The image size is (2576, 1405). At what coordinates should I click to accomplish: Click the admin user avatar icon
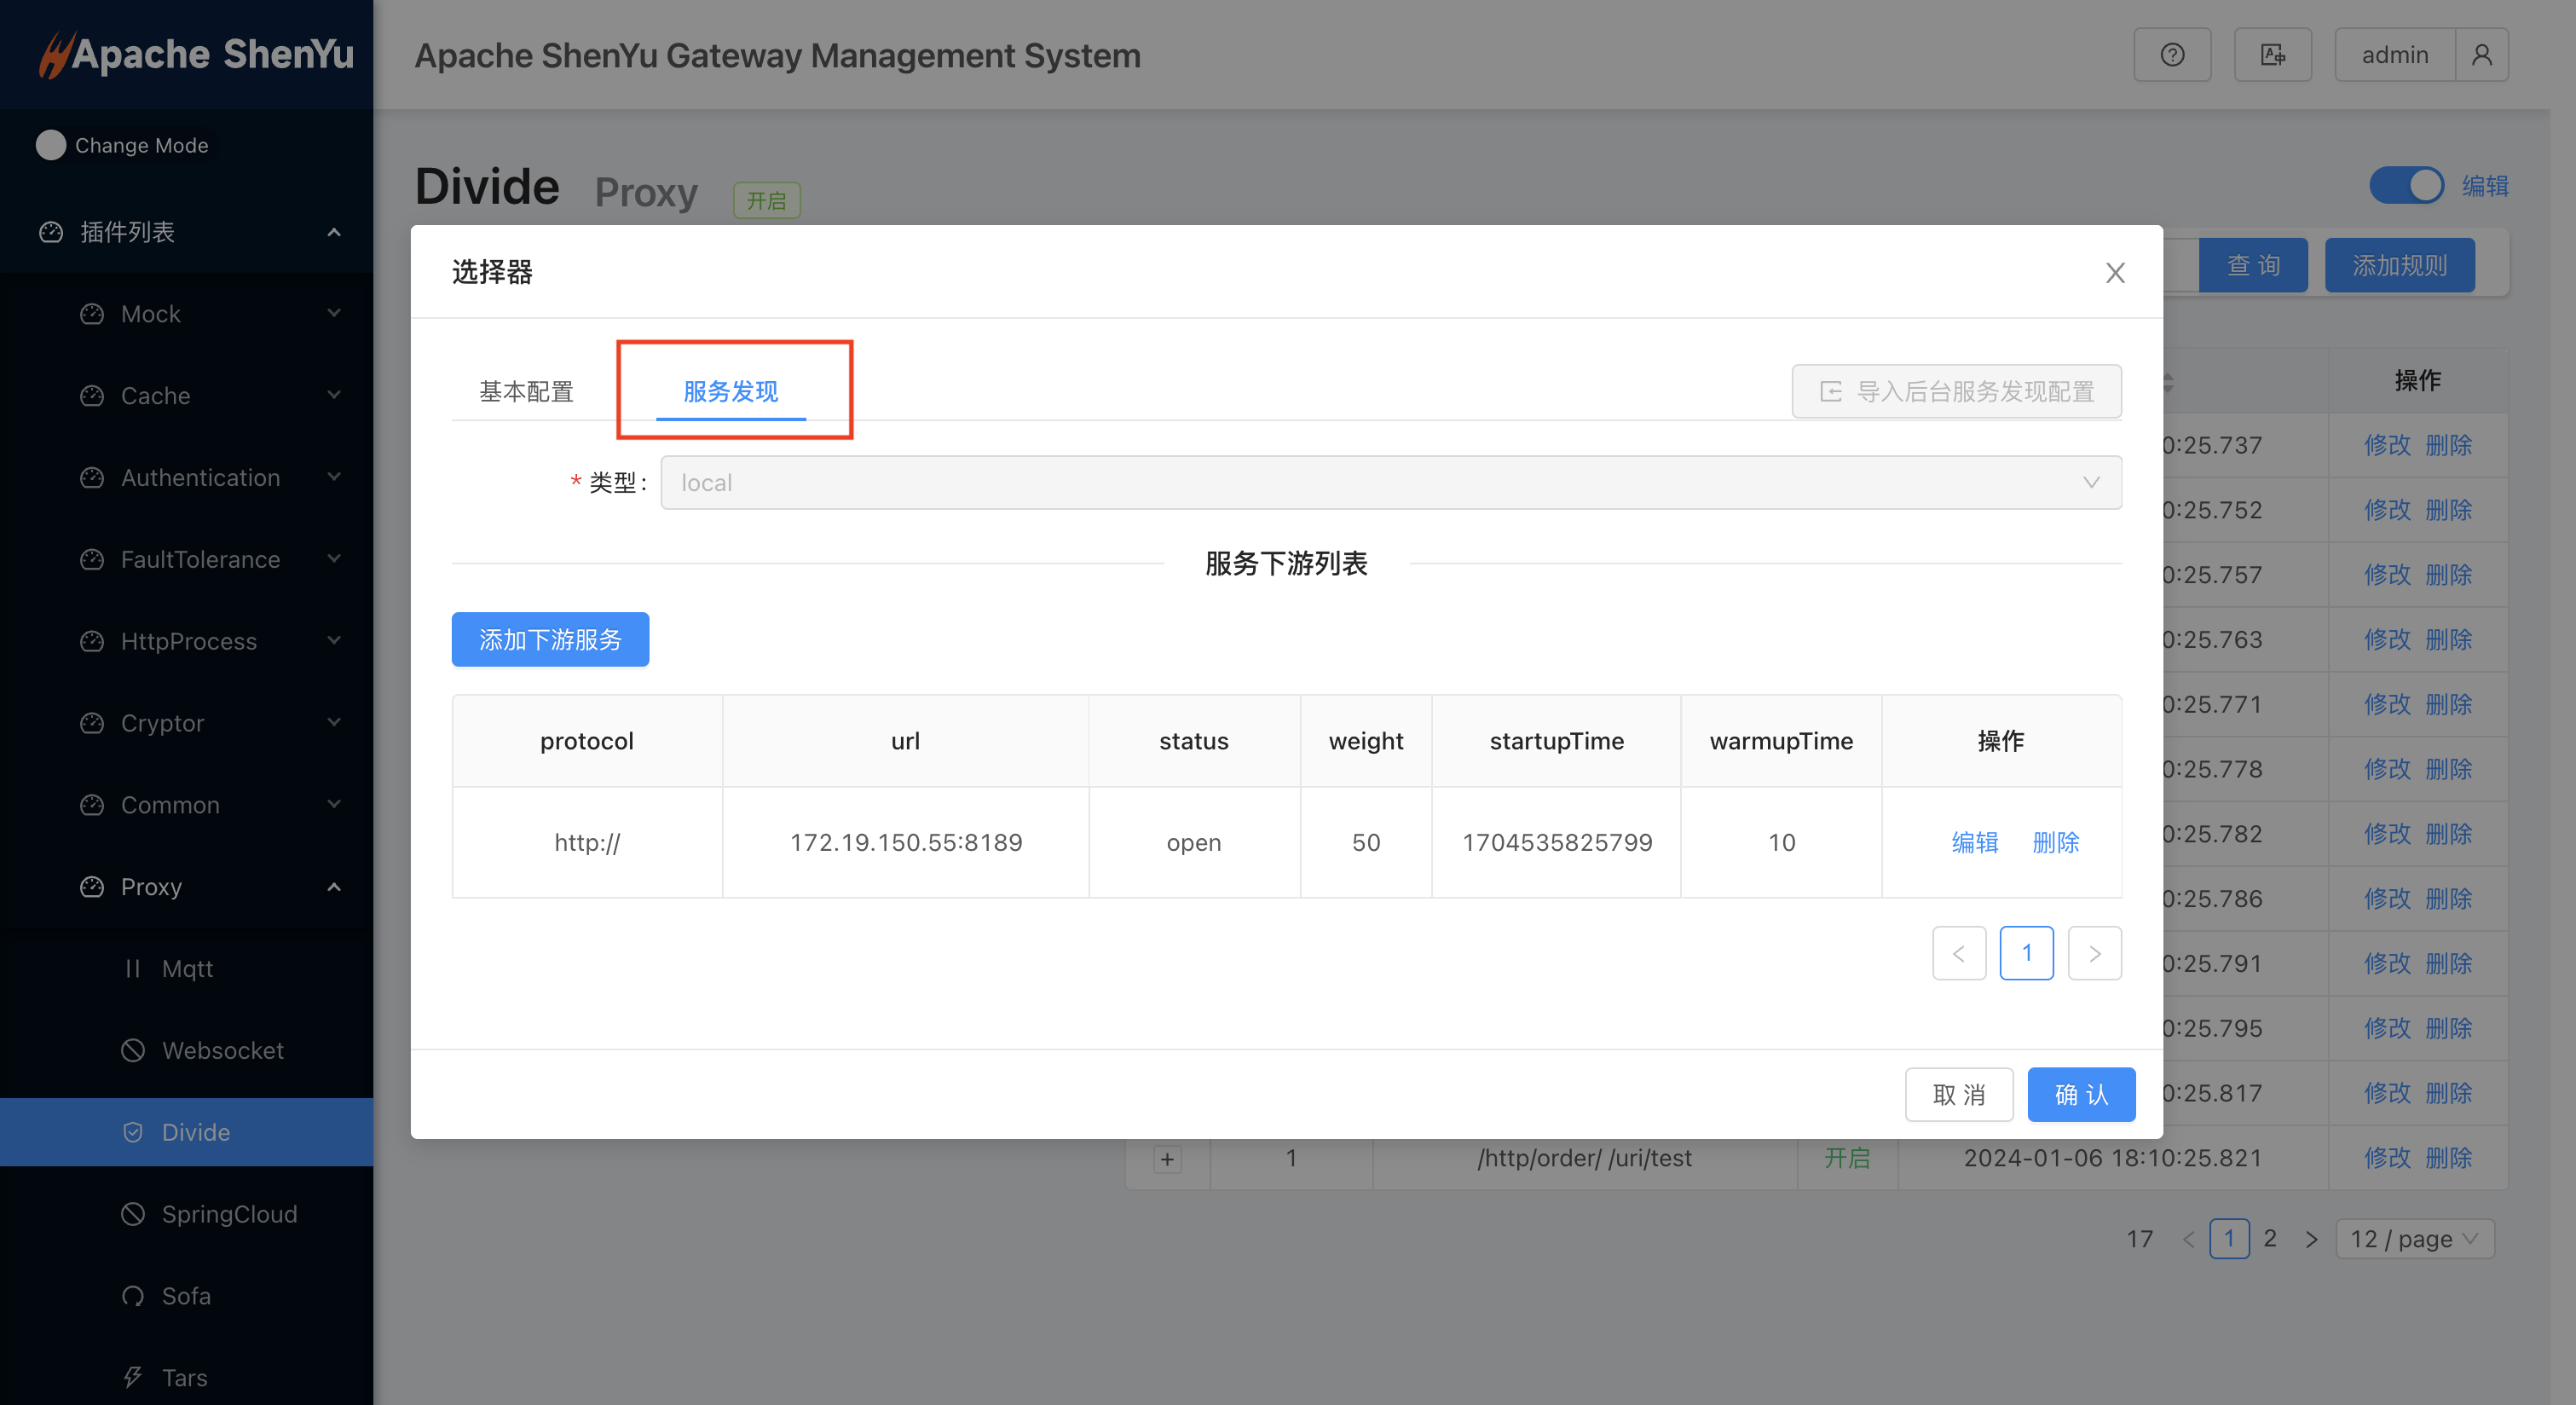[x=2481, y=55]
